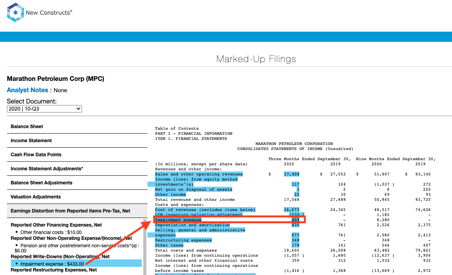
Task: Click the highlighted Other income line
Action: (x=170, y=195)
